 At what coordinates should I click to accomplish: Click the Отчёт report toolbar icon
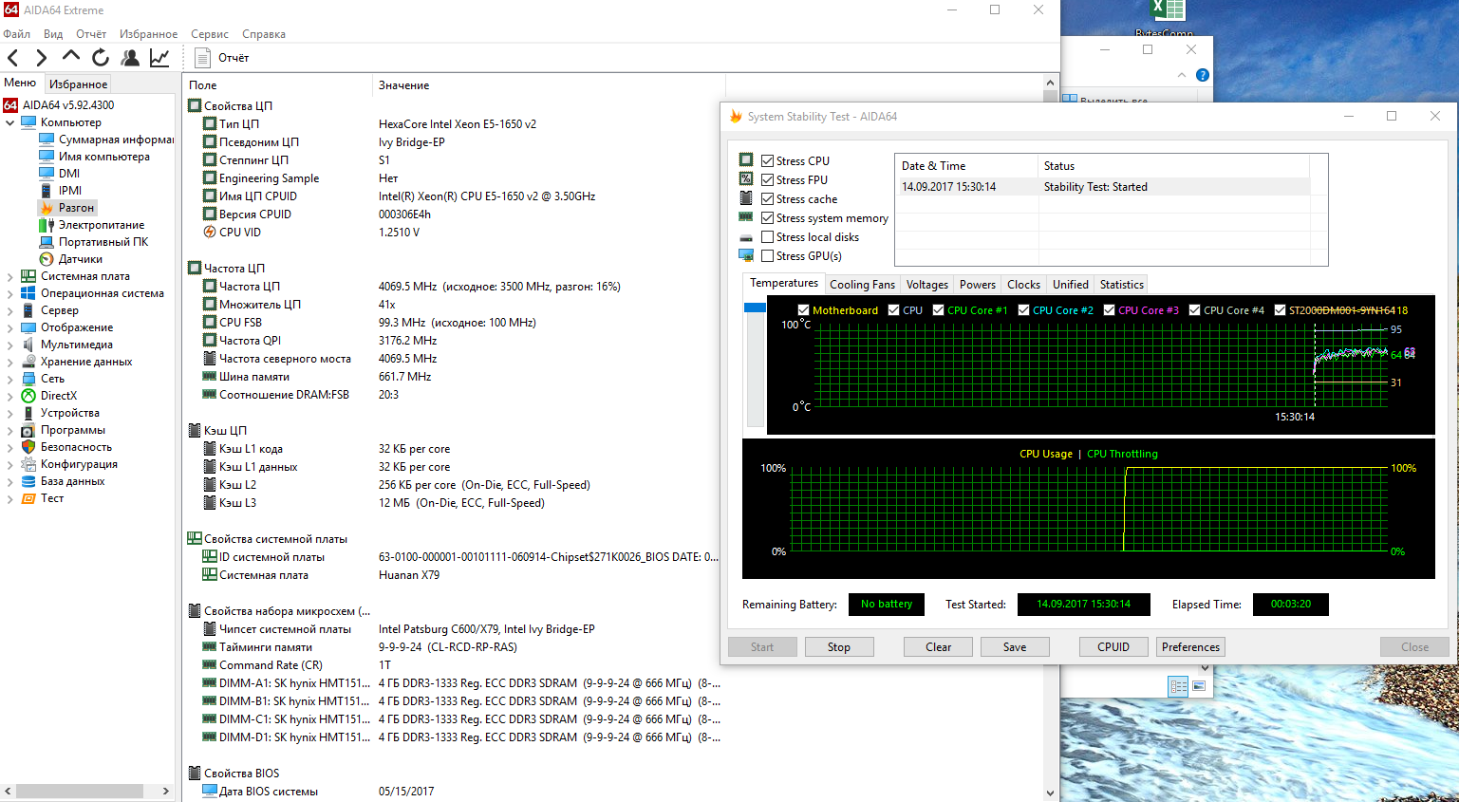202,58
